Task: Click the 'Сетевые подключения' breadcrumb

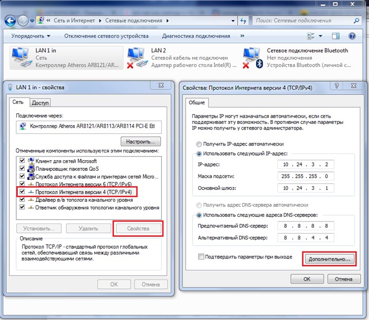Action: point(134,21)
